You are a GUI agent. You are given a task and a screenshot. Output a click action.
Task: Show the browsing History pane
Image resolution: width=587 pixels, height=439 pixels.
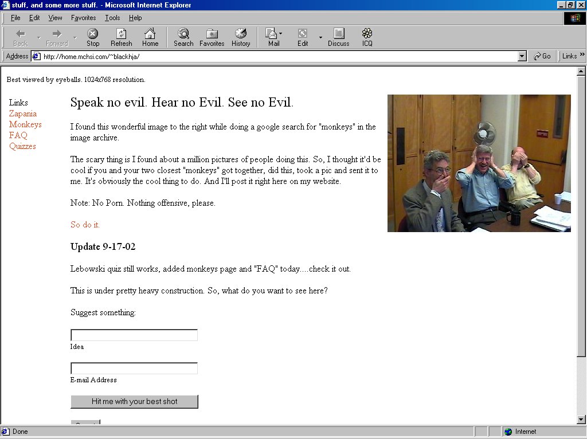(x=241, y=37)
